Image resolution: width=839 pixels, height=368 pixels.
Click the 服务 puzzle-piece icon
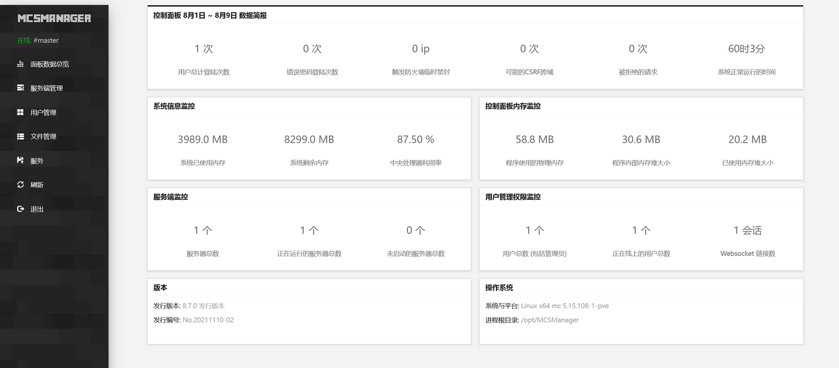pyautogui.click(x=20, y=160)
